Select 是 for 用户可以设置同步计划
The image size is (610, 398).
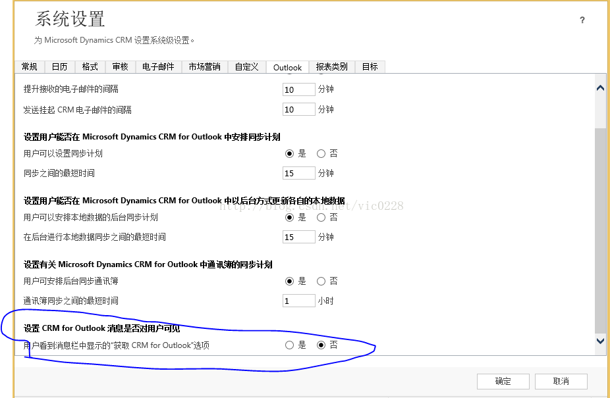point(289,154)
